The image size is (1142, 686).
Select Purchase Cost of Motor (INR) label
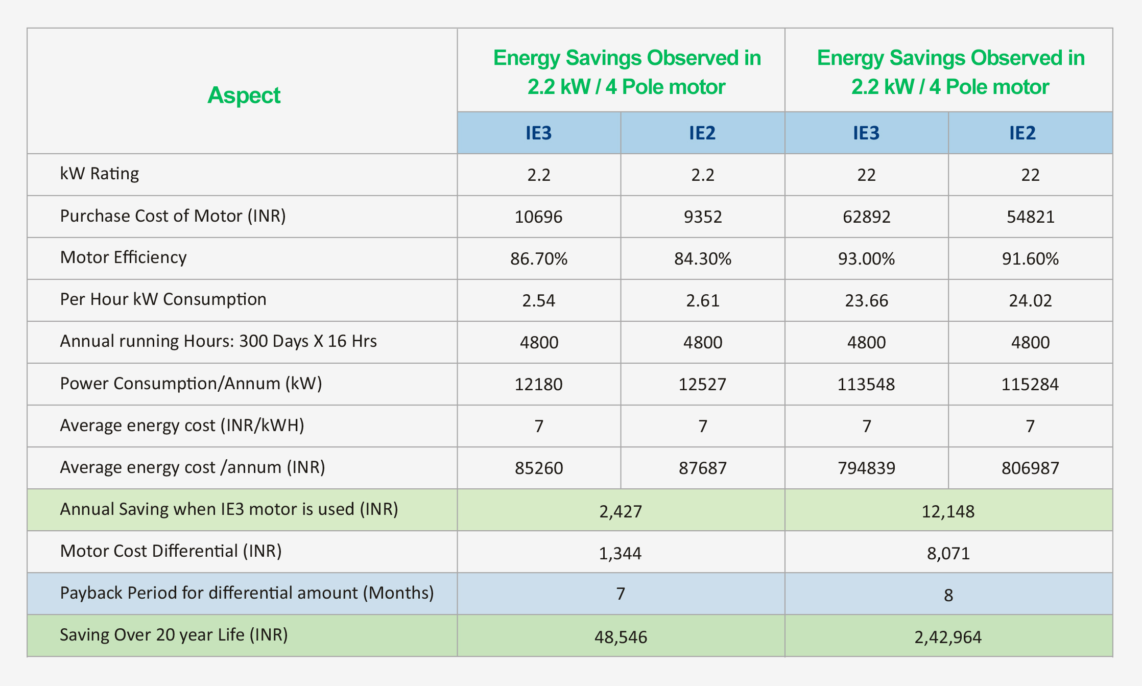point(173,216)
